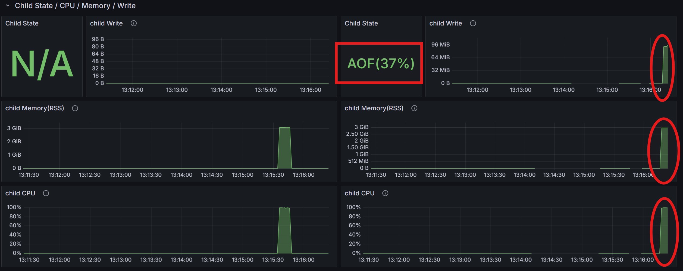Open the Child State panel title above AOF(37%)
683x271 pixels.
tap(361, 23)
